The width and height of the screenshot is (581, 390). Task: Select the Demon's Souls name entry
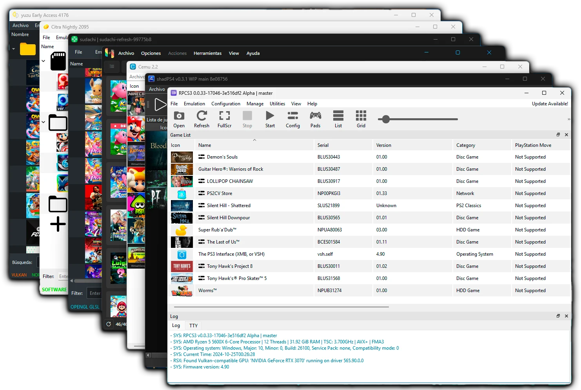point(222,157)
